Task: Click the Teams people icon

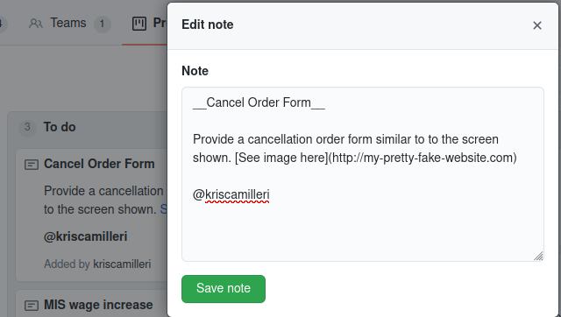Action: pos(36,24)
